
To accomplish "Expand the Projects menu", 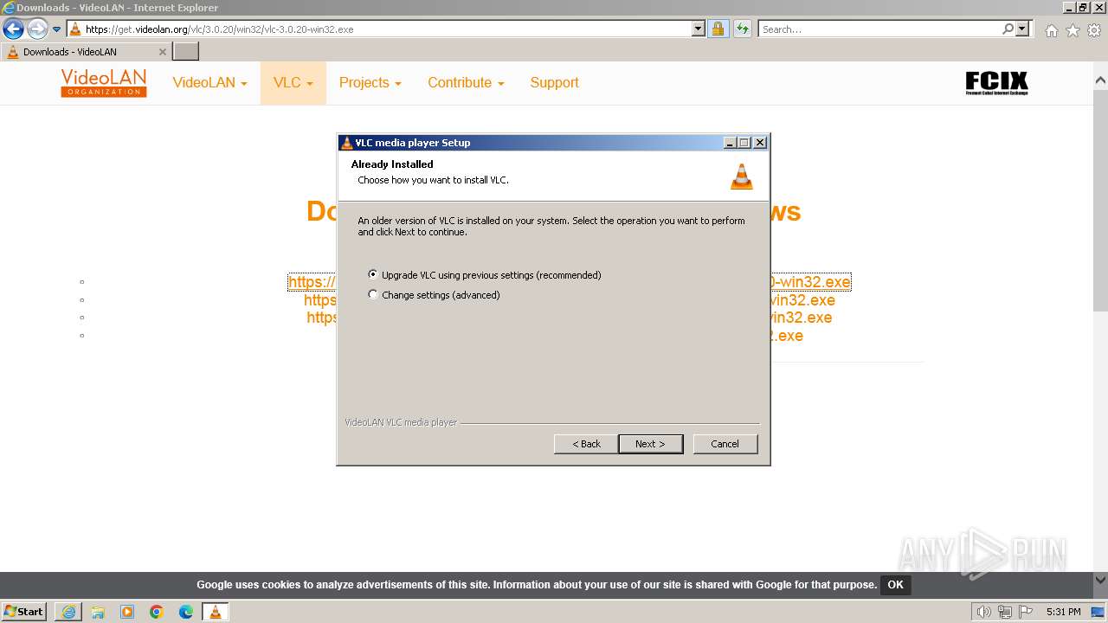I will 370,83.
